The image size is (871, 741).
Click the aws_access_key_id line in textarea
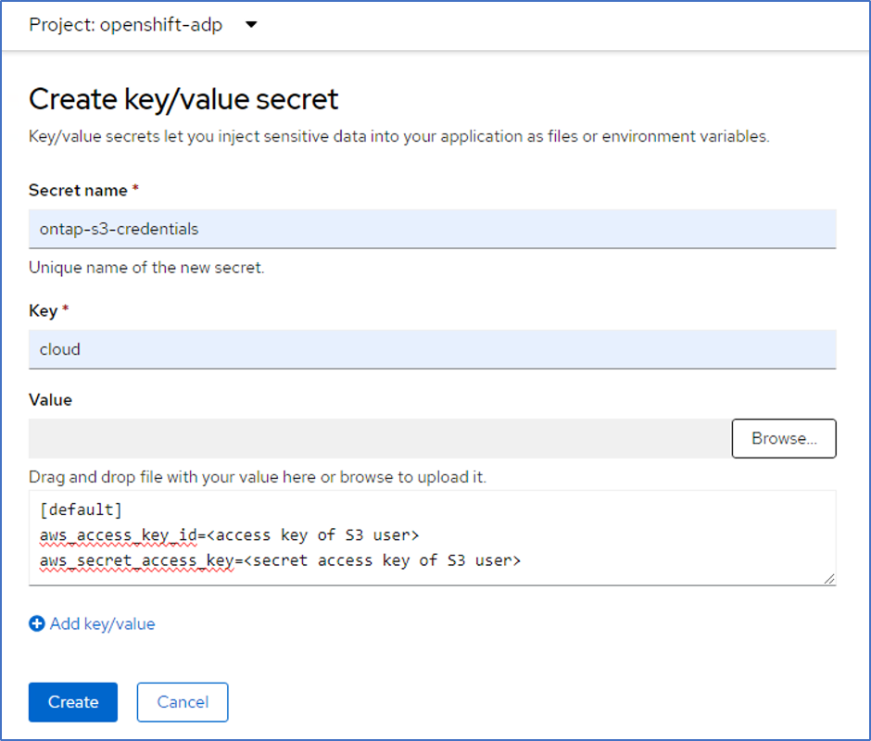click(x=229, y=535)
